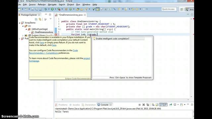This screenshot has width=212, height=119.
Task: Open the Refactor menu
Action: [42, 5]
